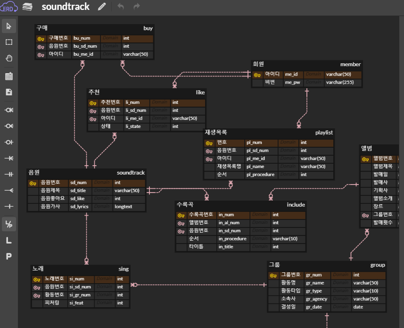Choose the hand pan tool
404x328 pixels.
[9, 58]
